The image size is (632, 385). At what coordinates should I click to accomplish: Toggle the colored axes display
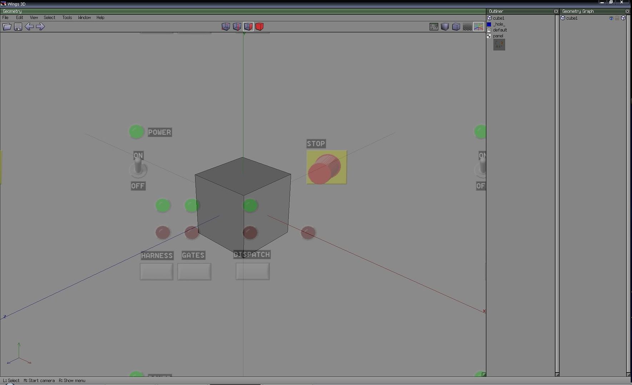(478, 27)
